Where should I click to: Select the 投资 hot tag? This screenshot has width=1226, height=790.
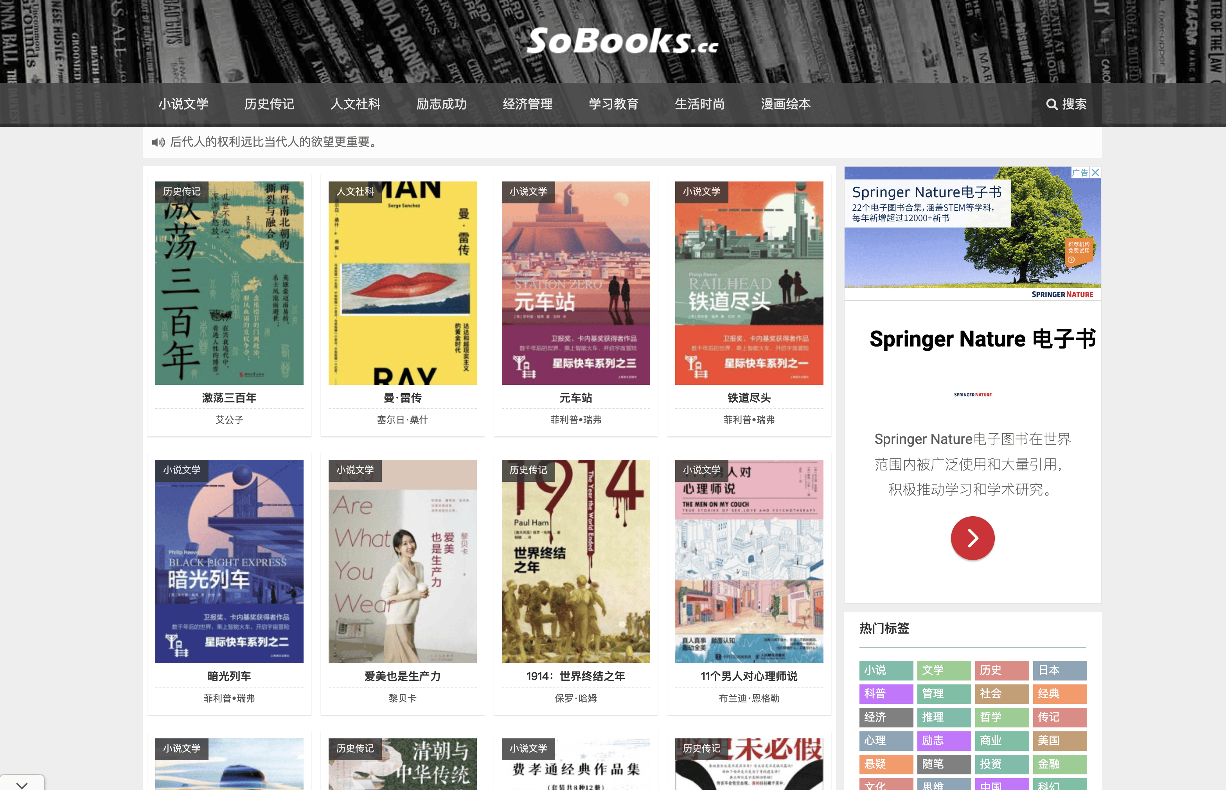coord(1002,764)
